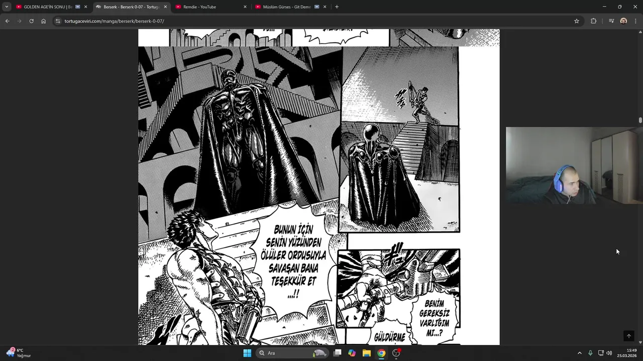
Task: Click the webcam overlay video
Action: tap(574, 165)
